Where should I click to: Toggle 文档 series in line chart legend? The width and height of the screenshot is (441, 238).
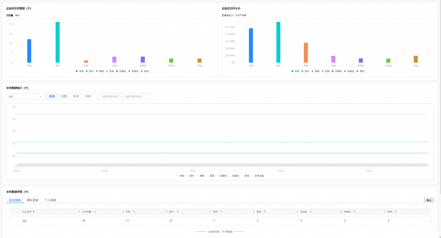coord(180,176)
